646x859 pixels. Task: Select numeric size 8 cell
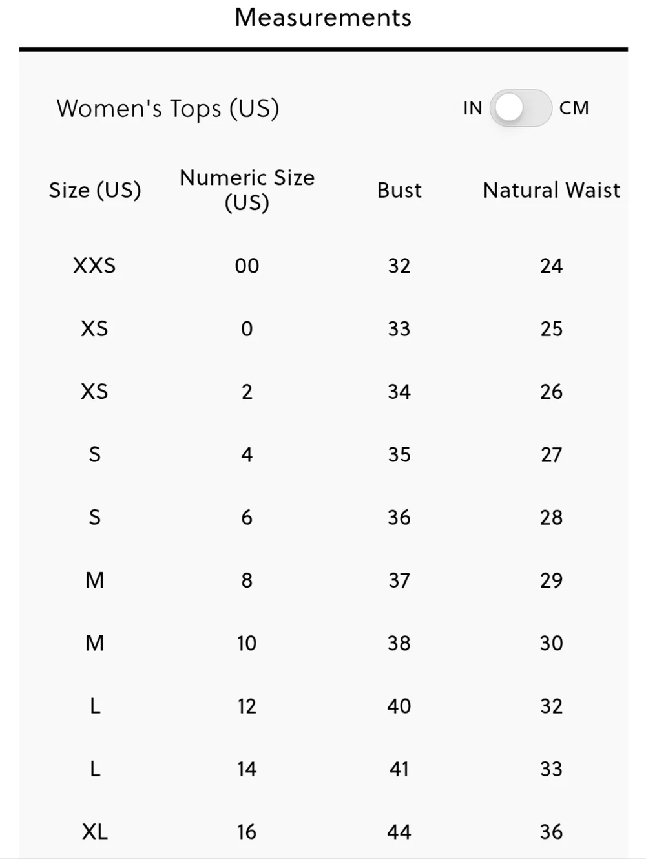[x=247, y=580]
